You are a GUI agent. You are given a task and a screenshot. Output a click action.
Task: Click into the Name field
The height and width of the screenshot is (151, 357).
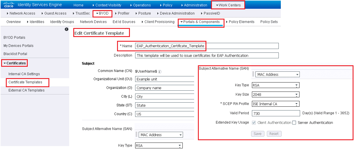click(207, 46)
